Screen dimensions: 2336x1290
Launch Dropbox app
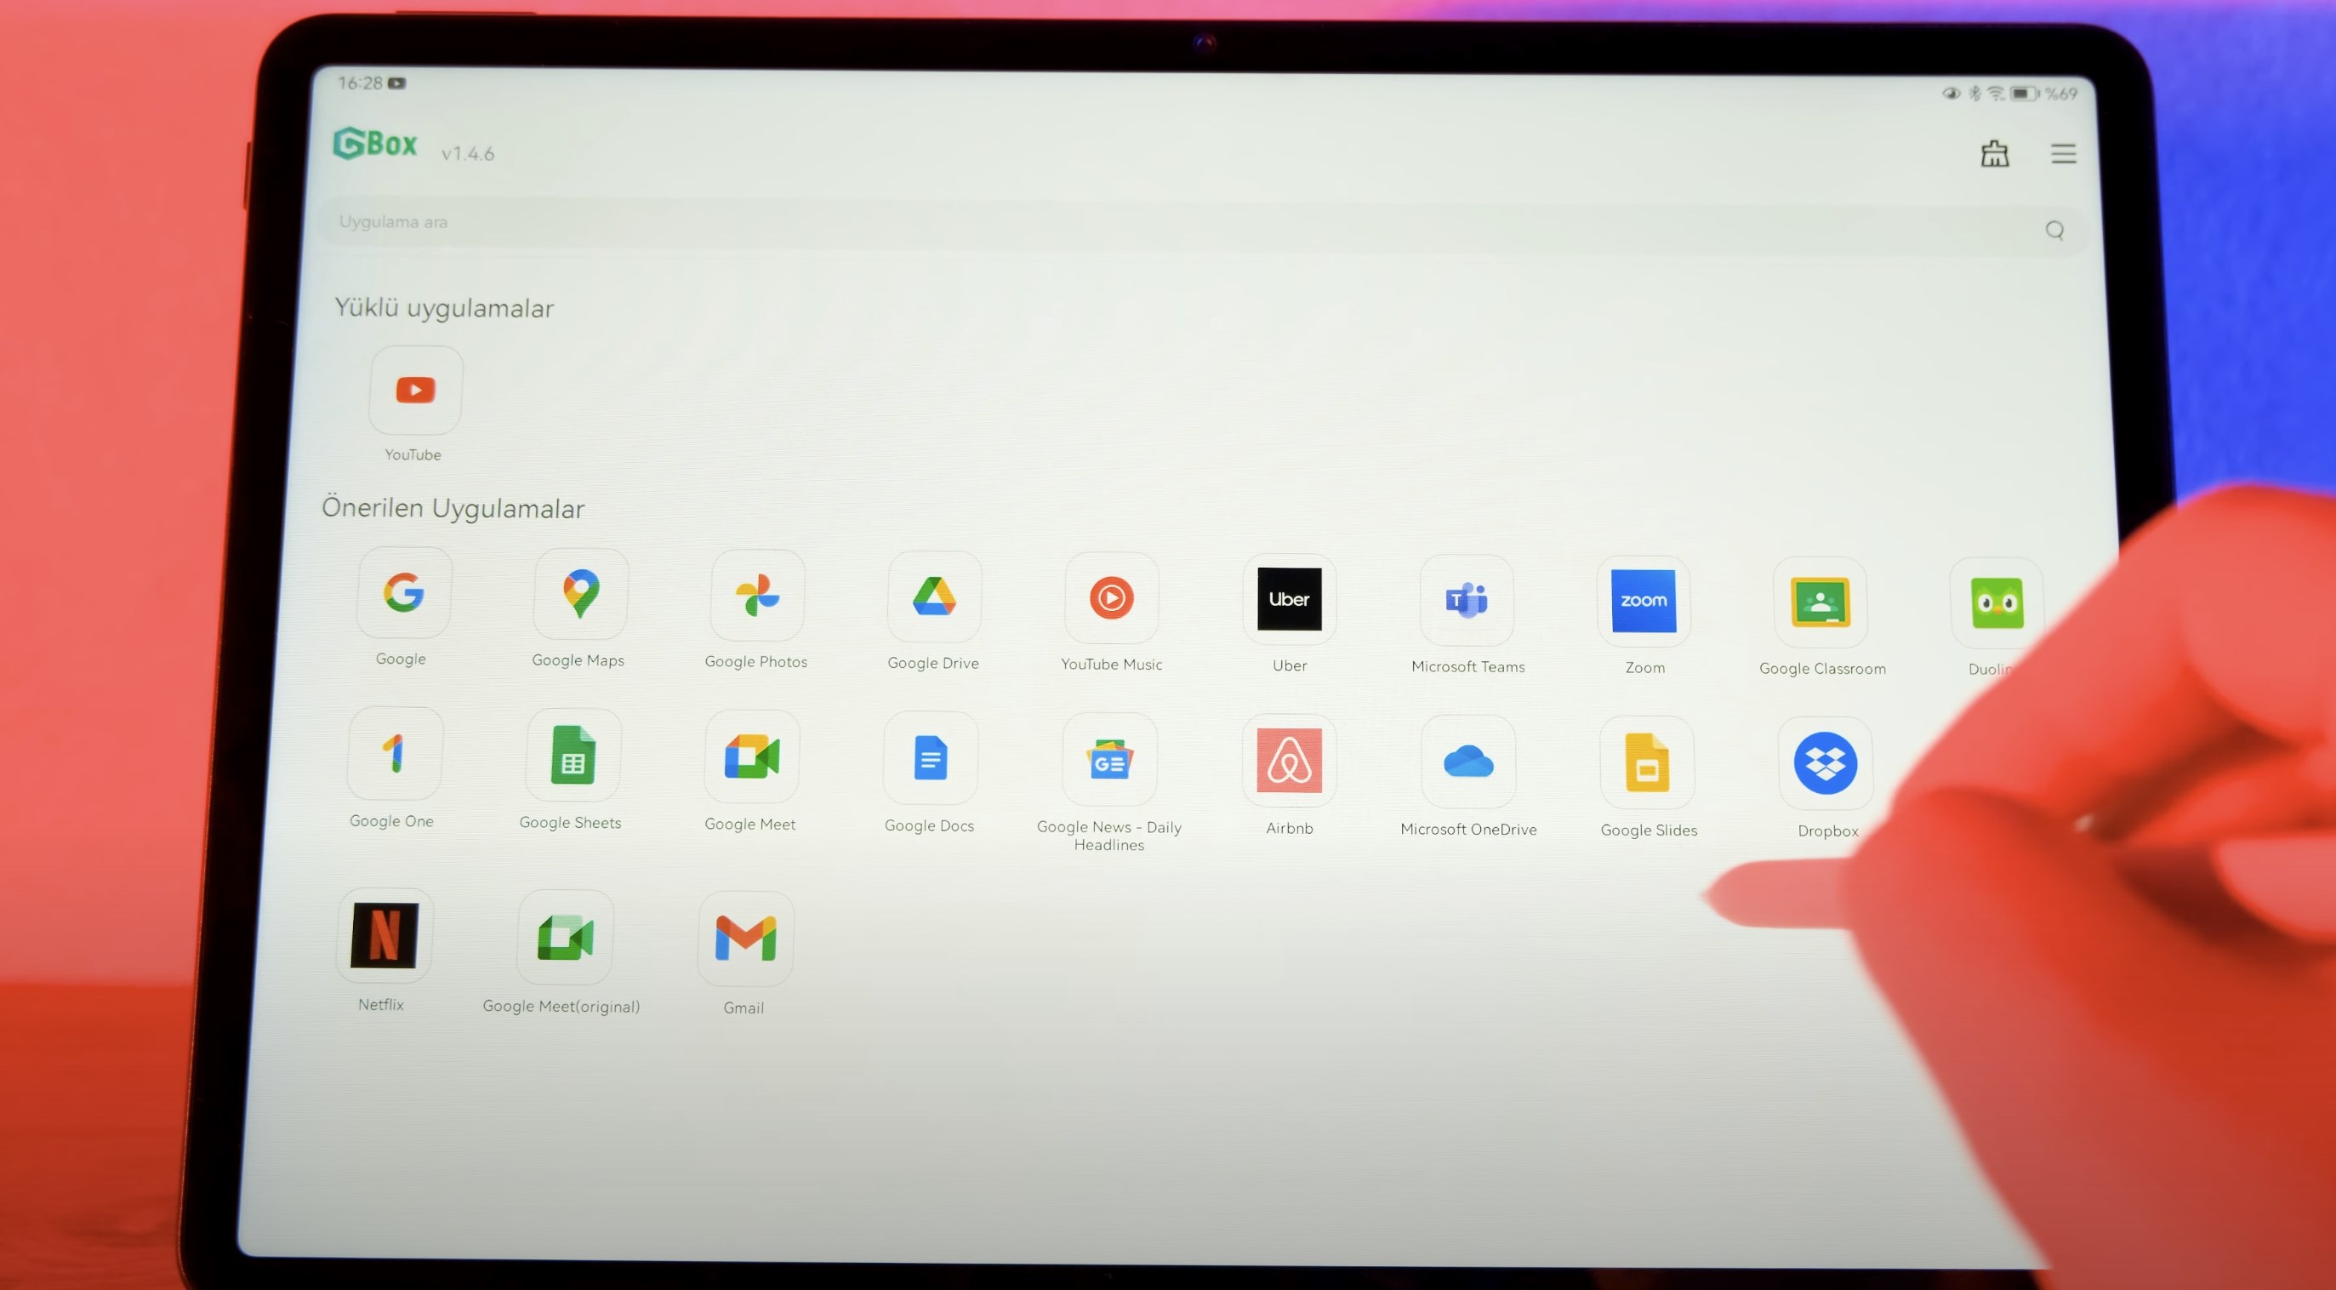click(1825, 762)
